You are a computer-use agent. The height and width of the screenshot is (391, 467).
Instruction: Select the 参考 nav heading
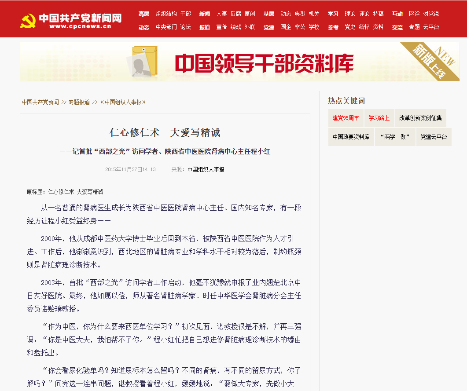[333, 27]
